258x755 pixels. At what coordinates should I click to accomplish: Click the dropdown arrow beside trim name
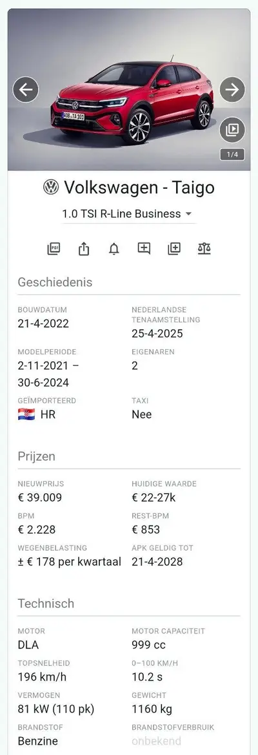tap(188, 214)
